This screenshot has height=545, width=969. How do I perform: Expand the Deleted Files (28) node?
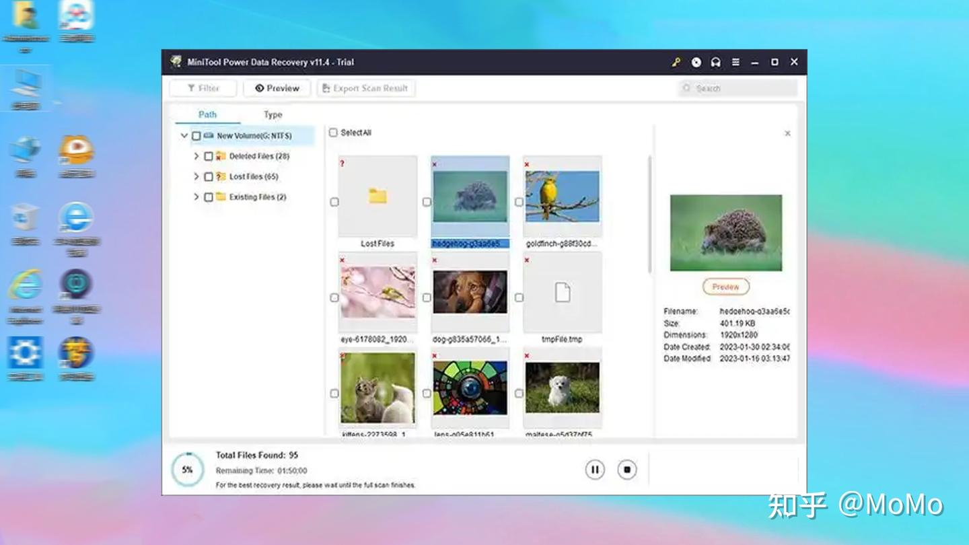click(x=196, y=156)
